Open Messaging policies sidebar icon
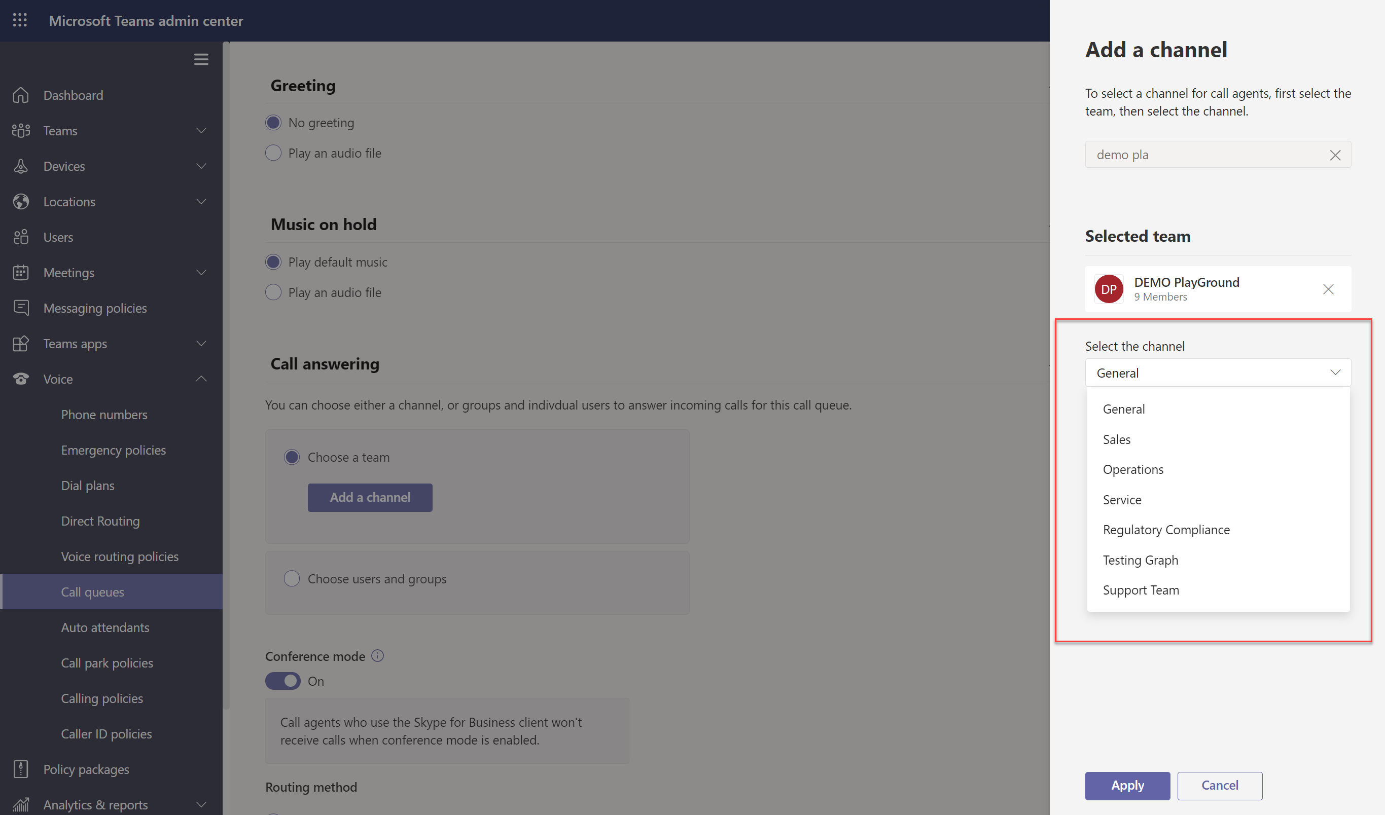Screen dimensions: 1385x815 (21, 308)
